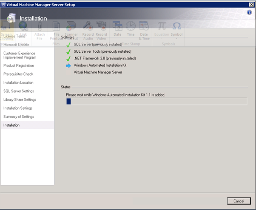Click the green checkmark beside SQL Server
This screenshot has width=256, height=210.
tap(68, 45)
